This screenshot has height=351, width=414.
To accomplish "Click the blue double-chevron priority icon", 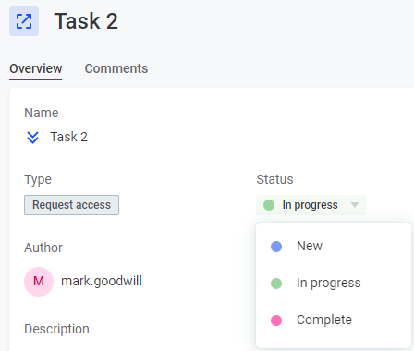I will tap(32, 138).
